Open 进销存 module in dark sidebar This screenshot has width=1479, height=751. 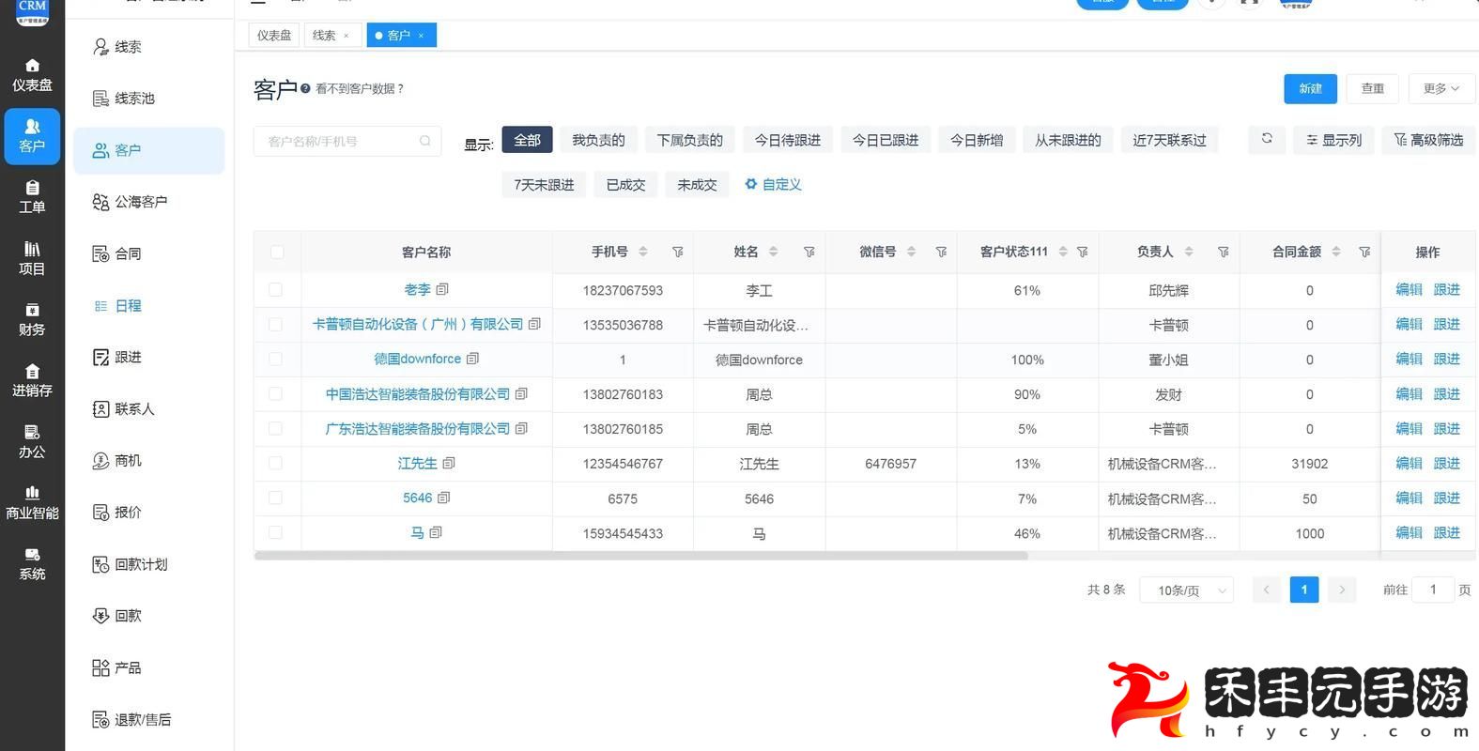(32, 380)
